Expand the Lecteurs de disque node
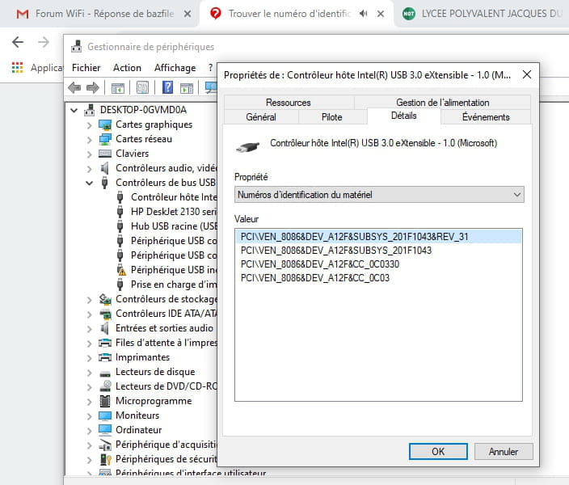 tap(89, 373)
